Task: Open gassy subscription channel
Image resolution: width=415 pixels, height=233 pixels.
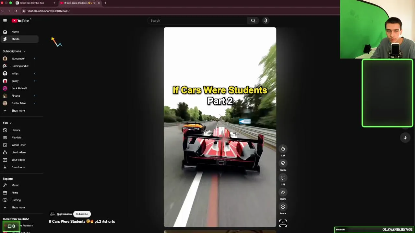Action: click(x=19, y=81)
